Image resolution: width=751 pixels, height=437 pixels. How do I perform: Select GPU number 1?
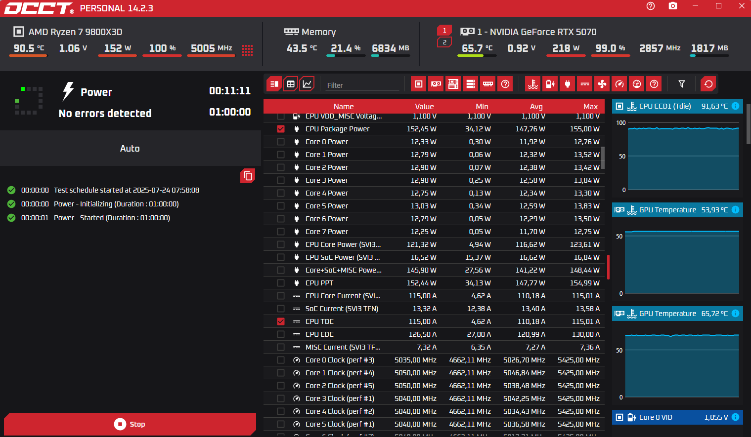coord(444,31)
